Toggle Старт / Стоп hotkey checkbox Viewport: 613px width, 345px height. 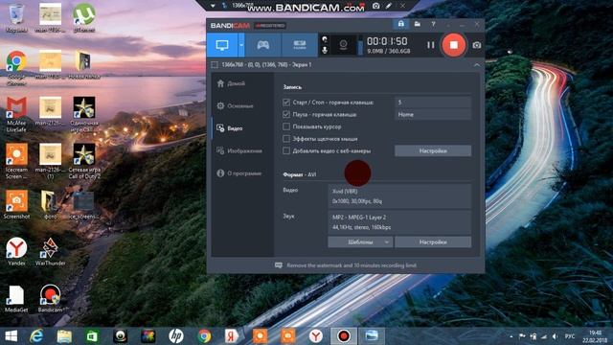point(286,103)
